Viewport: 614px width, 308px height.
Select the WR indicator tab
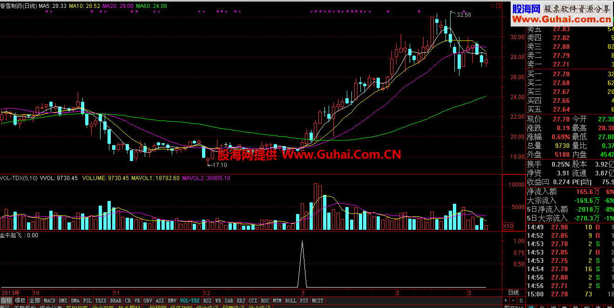(x=218, y=301)
